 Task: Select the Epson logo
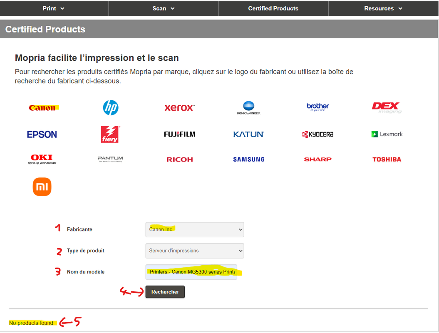point(42,134)
